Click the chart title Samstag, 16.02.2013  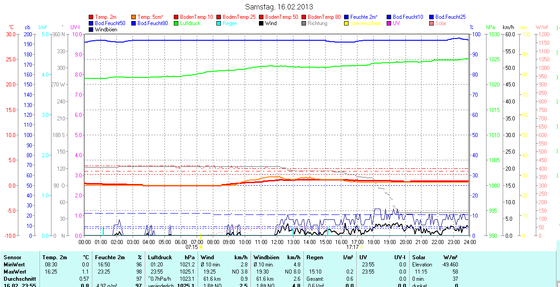click(280, 7)
